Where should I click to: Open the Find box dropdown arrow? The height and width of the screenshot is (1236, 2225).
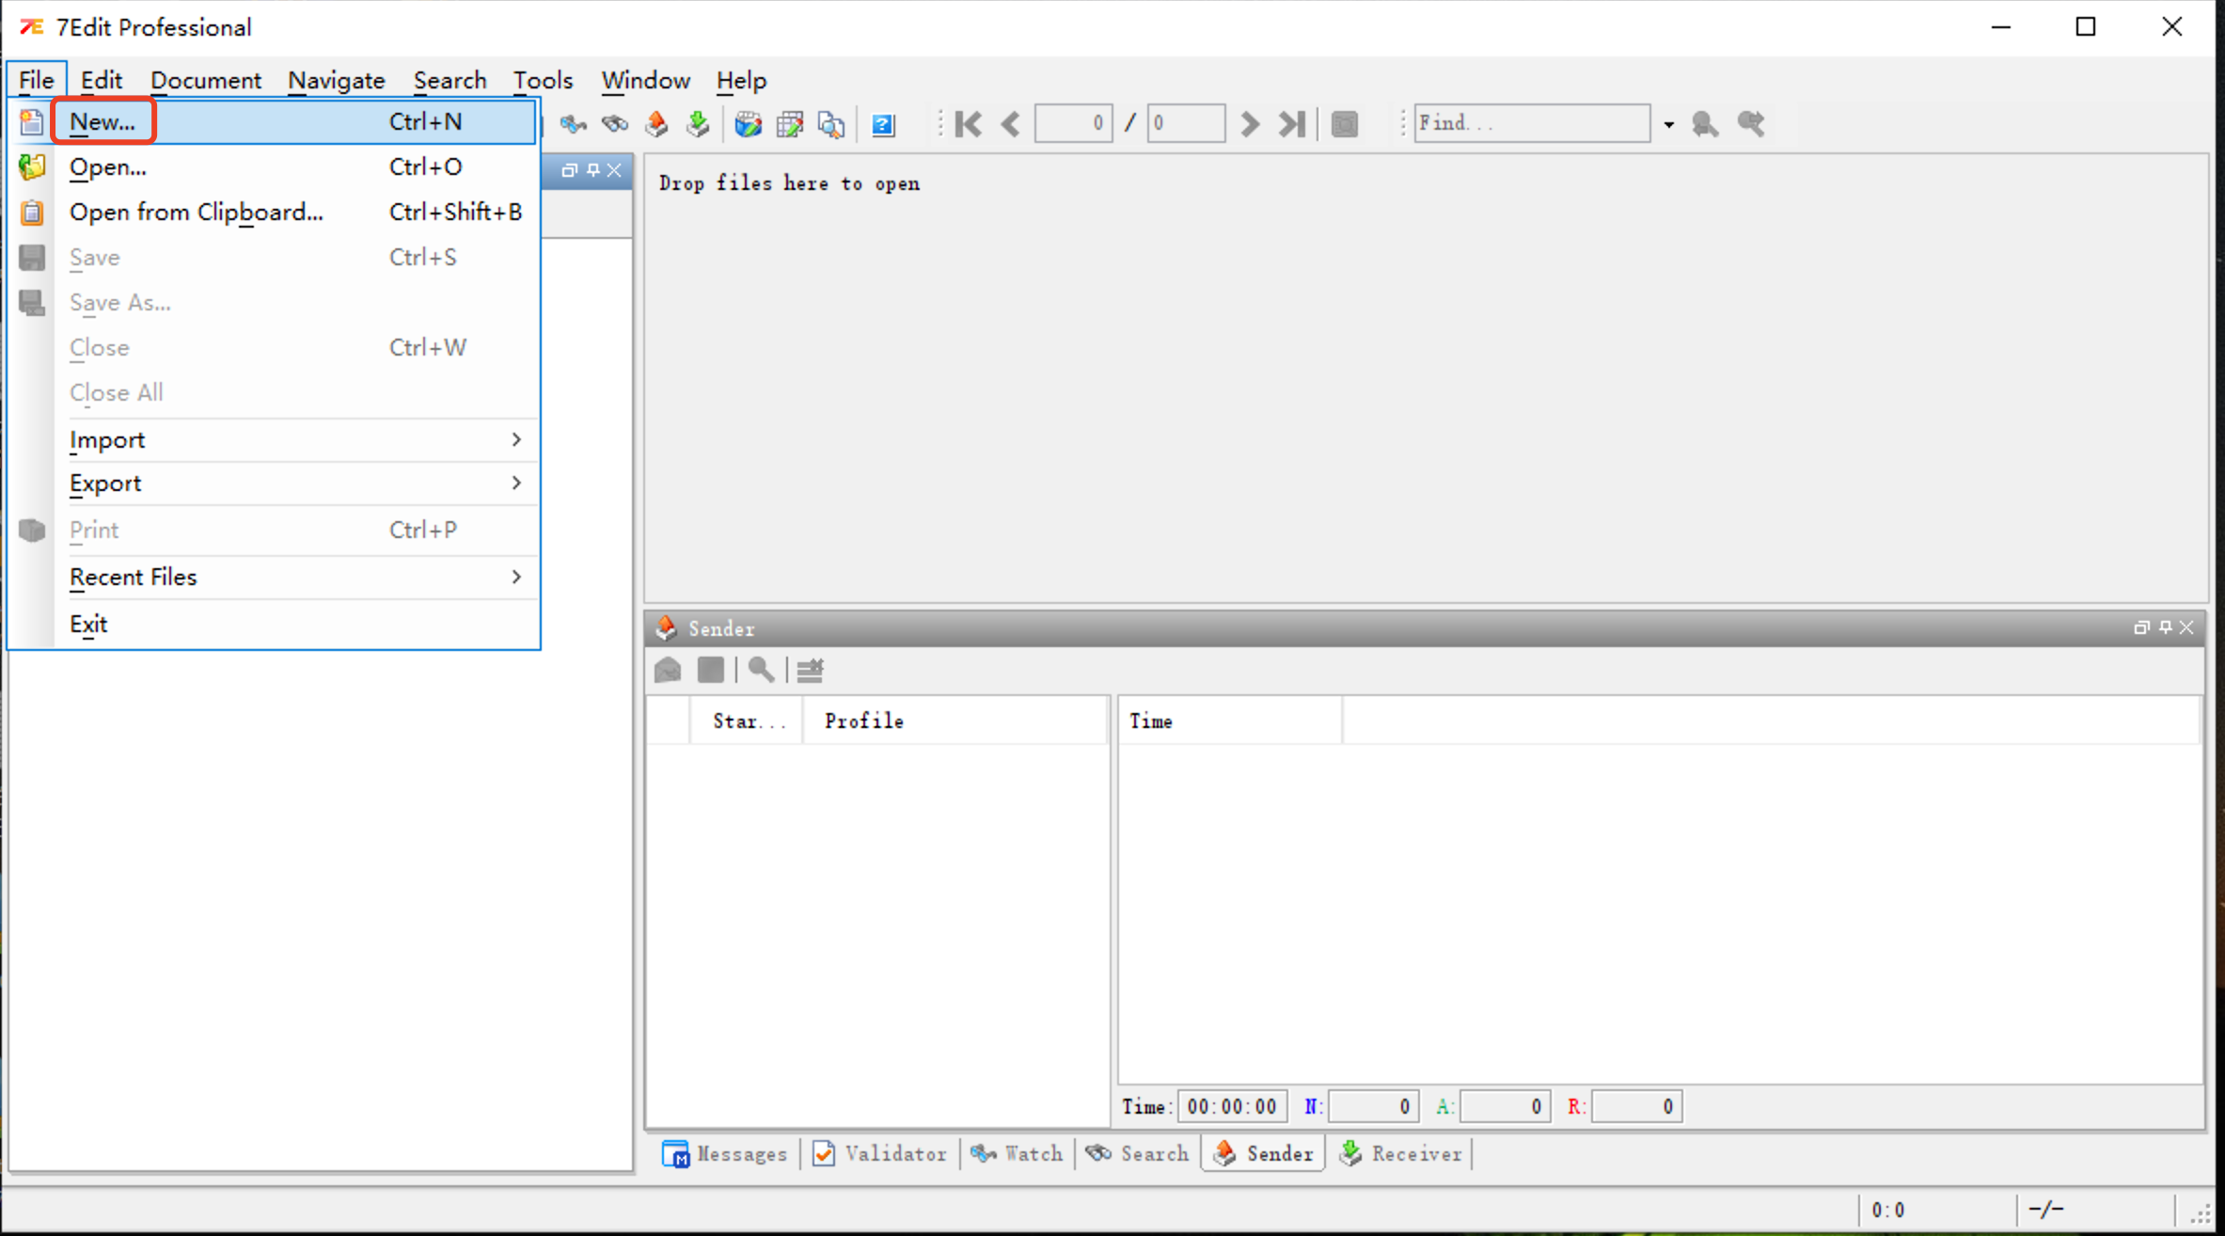(1668, 124)
